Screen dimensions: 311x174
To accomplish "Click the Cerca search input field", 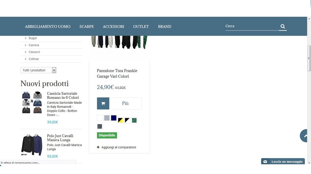I will [x=252, y=26].
